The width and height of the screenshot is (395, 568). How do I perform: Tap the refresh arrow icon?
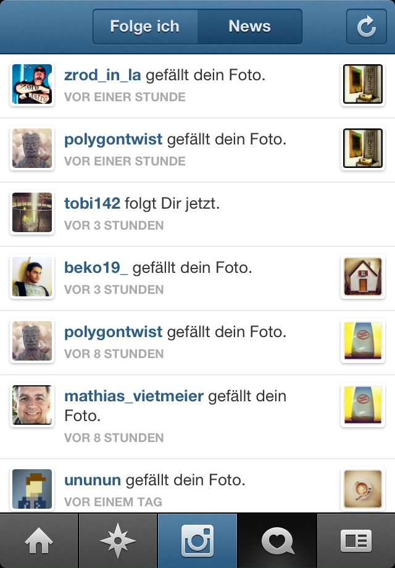[x=367, y=27]
